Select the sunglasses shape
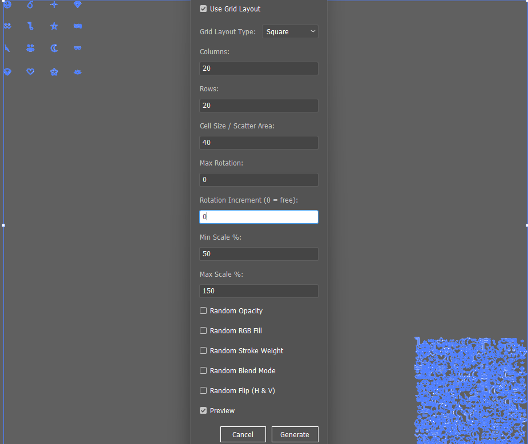Screen dimensions: 528x444 [x=78, y=48]
